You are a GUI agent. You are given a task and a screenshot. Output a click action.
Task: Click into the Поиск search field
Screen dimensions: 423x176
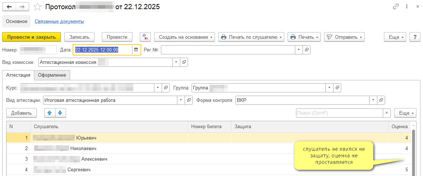[x=339, y=113]
